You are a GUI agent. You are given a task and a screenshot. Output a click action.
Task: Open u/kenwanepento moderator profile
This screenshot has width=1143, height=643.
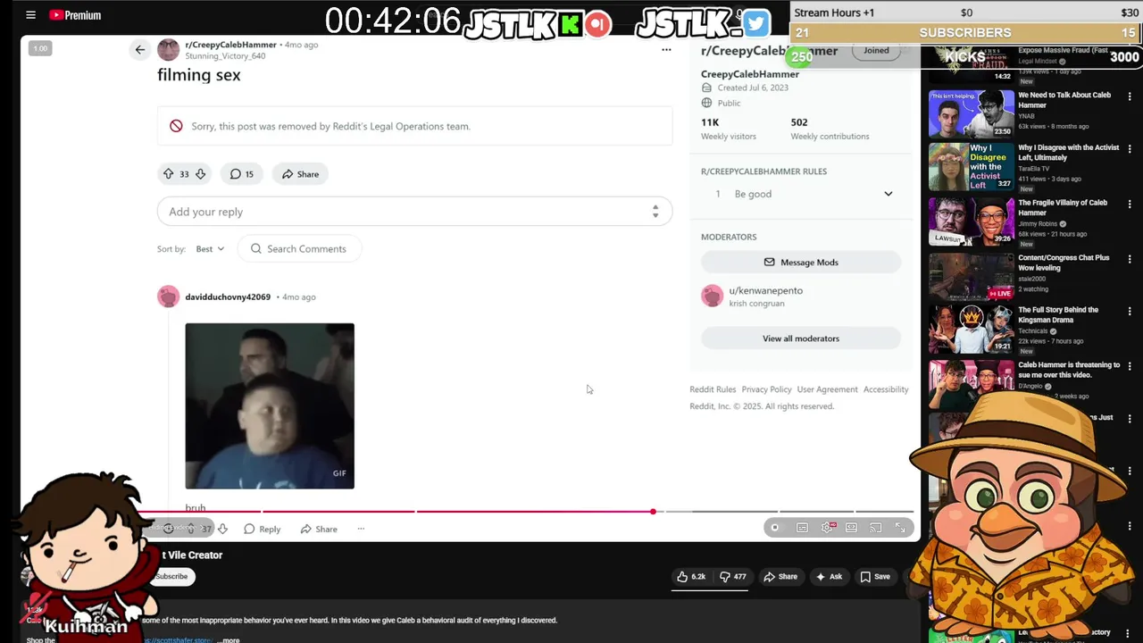point(765,291)
